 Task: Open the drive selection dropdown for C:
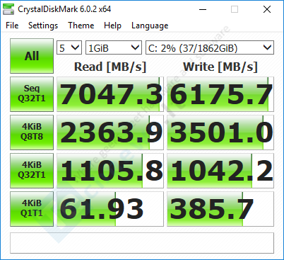210,47
